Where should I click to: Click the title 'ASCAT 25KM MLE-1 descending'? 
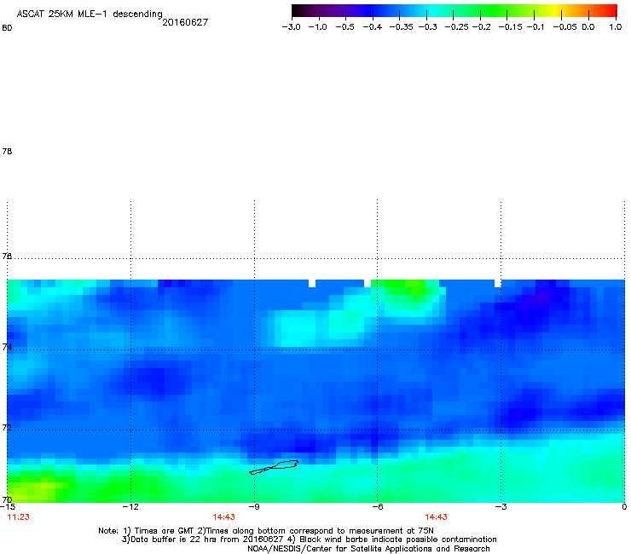90,14
